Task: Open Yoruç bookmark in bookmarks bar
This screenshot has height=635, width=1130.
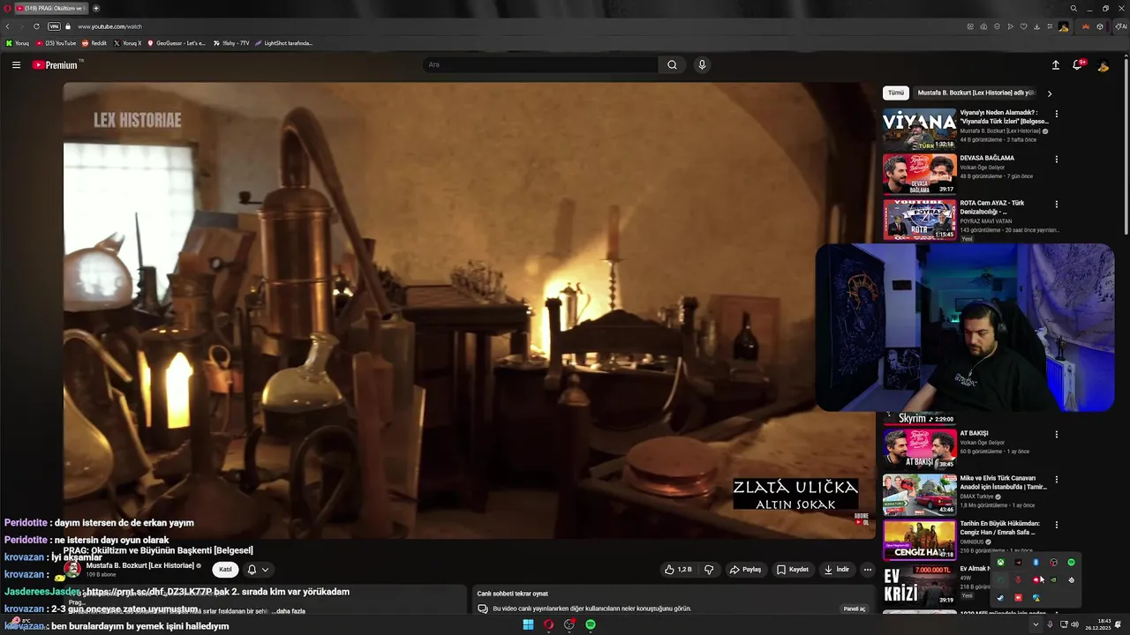Action: click(x=18, y=43)
